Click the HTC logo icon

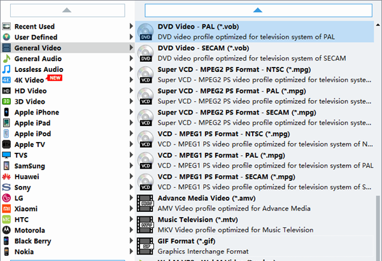click(x=6, y=220)
